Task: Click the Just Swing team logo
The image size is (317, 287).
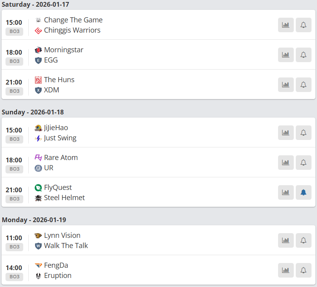Action: (x=38, y=138)
